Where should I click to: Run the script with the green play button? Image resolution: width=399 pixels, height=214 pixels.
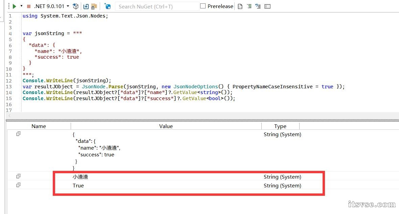(x=15, y=6)
